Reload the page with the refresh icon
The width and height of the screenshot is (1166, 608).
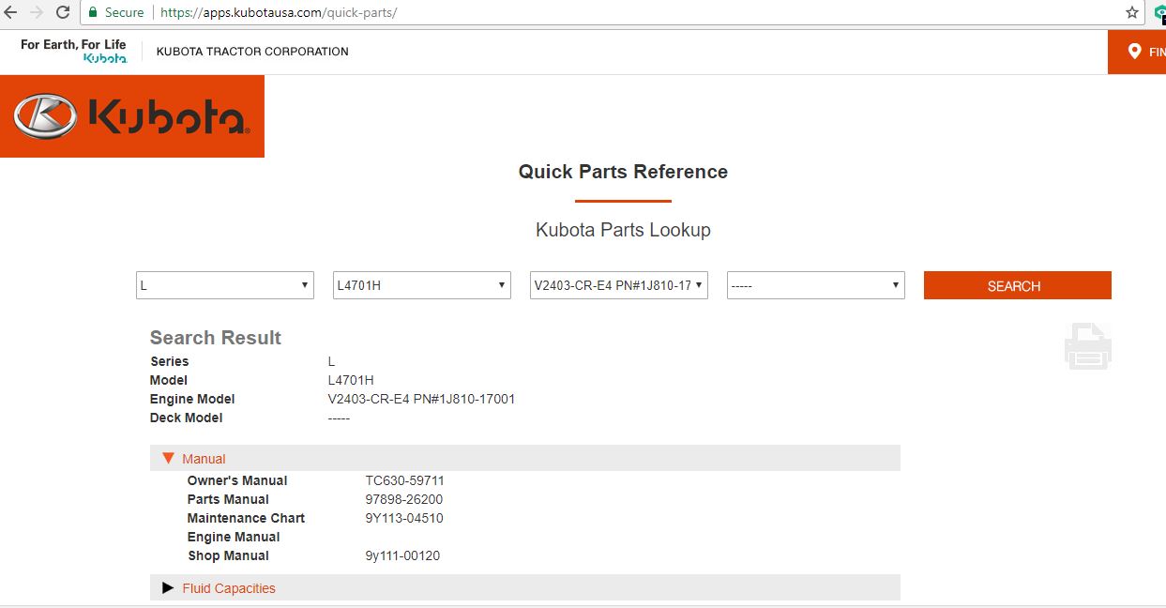[63, 12]
